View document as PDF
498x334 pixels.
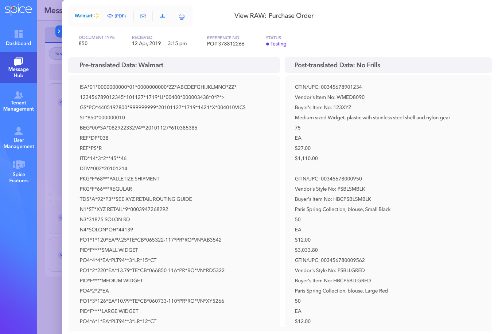coord(117,16)
